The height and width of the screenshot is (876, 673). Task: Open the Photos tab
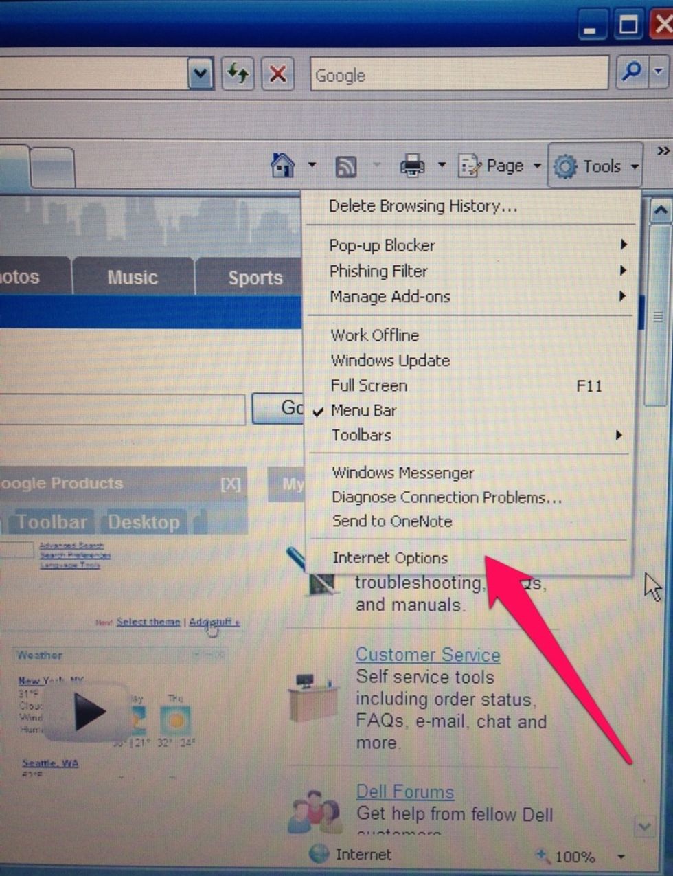click(34, 278)
